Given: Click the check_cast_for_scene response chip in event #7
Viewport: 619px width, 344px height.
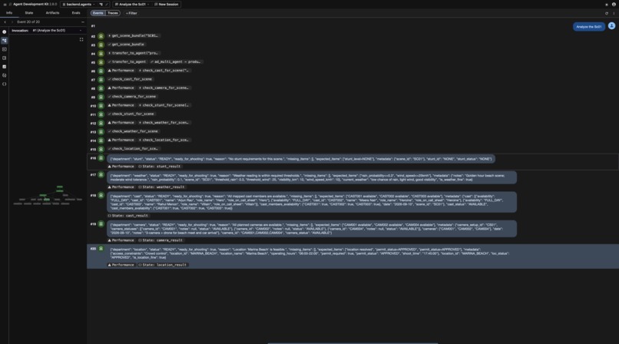Looking at the screenshot, I should [131, 79].
